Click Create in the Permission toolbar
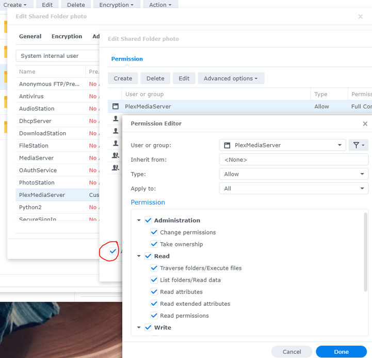This screenshot has height=358, width=372. [x=123, y=79]
